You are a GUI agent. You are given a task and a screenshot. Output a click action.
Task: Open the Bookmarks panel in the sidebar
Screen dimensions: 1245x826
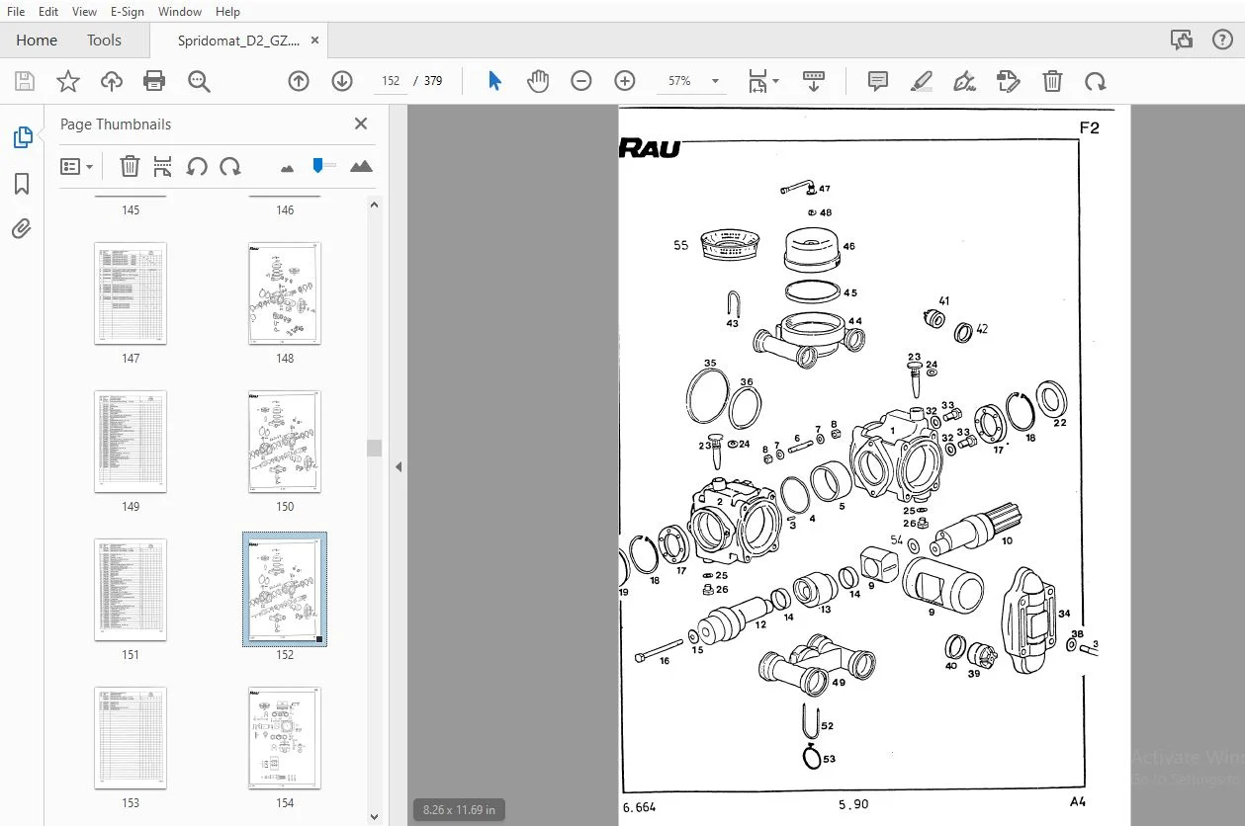tap(22, 184)
